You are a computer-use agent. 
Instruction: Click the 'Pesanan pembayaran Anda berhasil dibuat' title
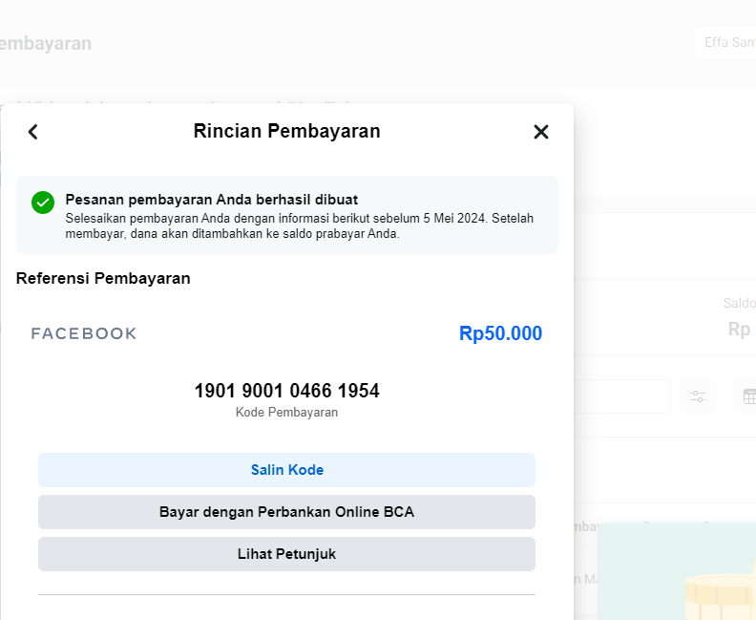(212, 200)
